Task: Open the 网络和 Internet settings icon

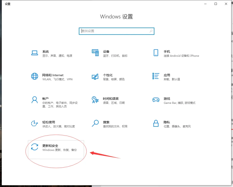Action: 35,76
